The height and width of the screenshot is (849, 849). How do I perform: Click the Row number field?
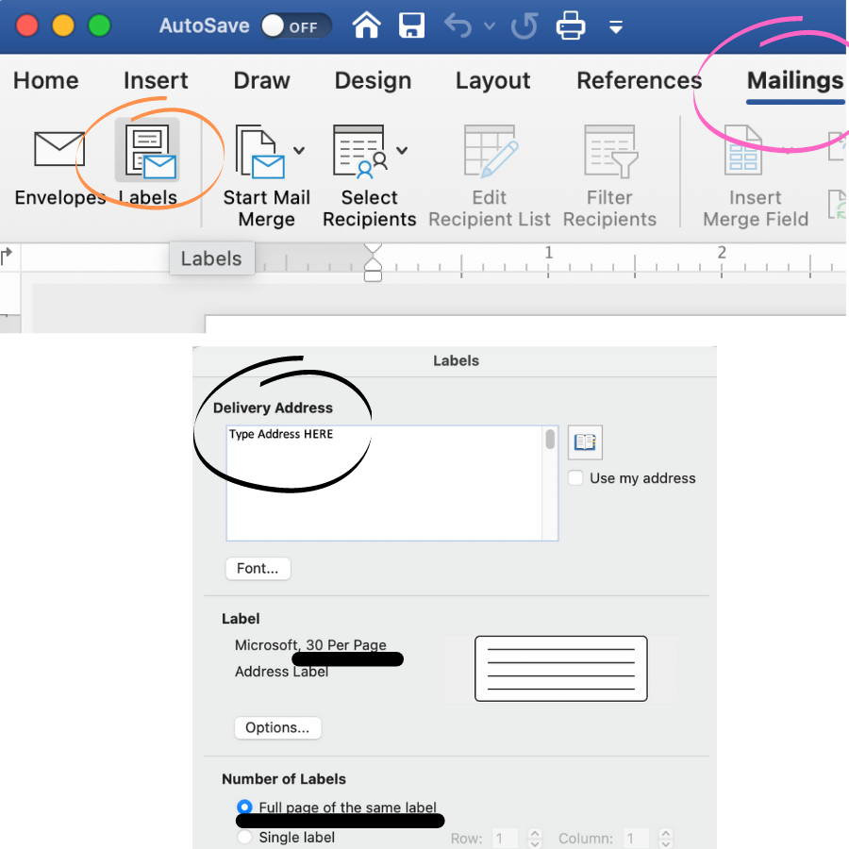[506, 839]
